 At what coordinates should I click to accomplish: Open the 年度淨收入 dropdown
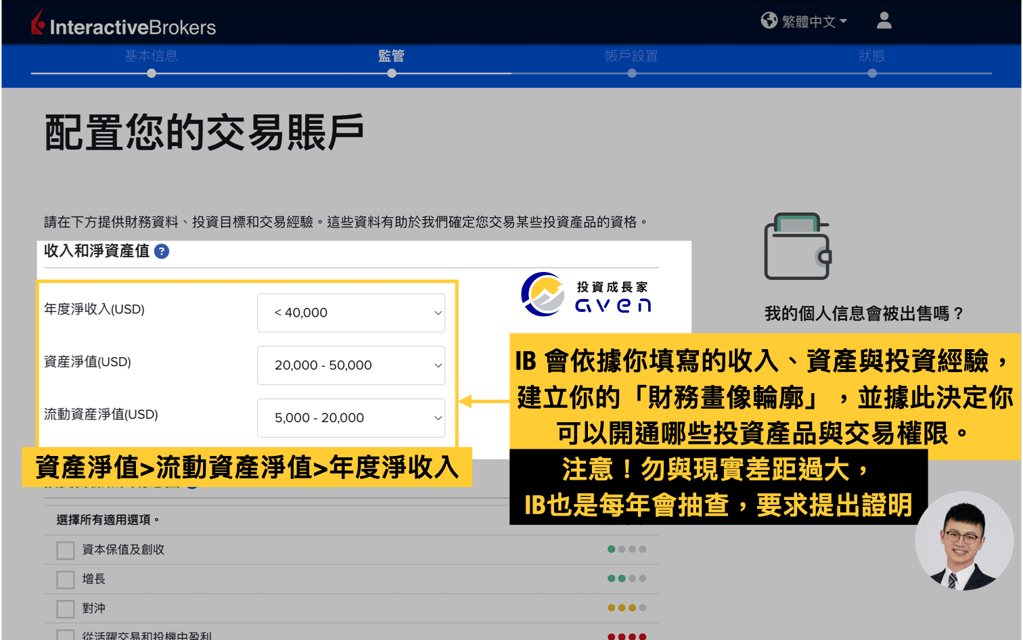tap(351, 313)
